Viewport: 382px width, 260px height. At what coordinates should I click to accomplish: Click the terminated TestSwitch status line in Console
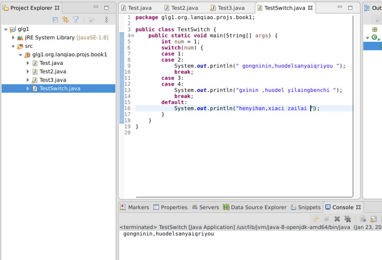251,227
